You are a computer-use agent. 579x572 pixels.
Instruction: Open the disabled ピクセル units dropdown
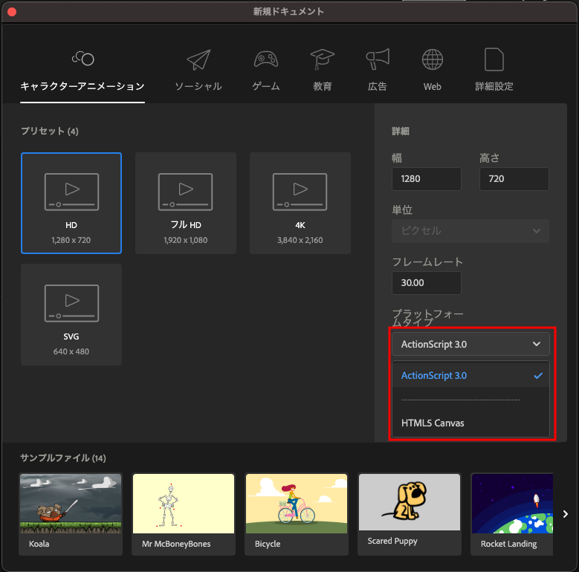click(x=470, y=231)
